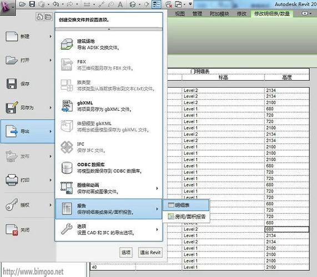The image size is (317, 277).
Task: Click the Open folder icon in quick access toolbar
Action: tap(22, 4)
